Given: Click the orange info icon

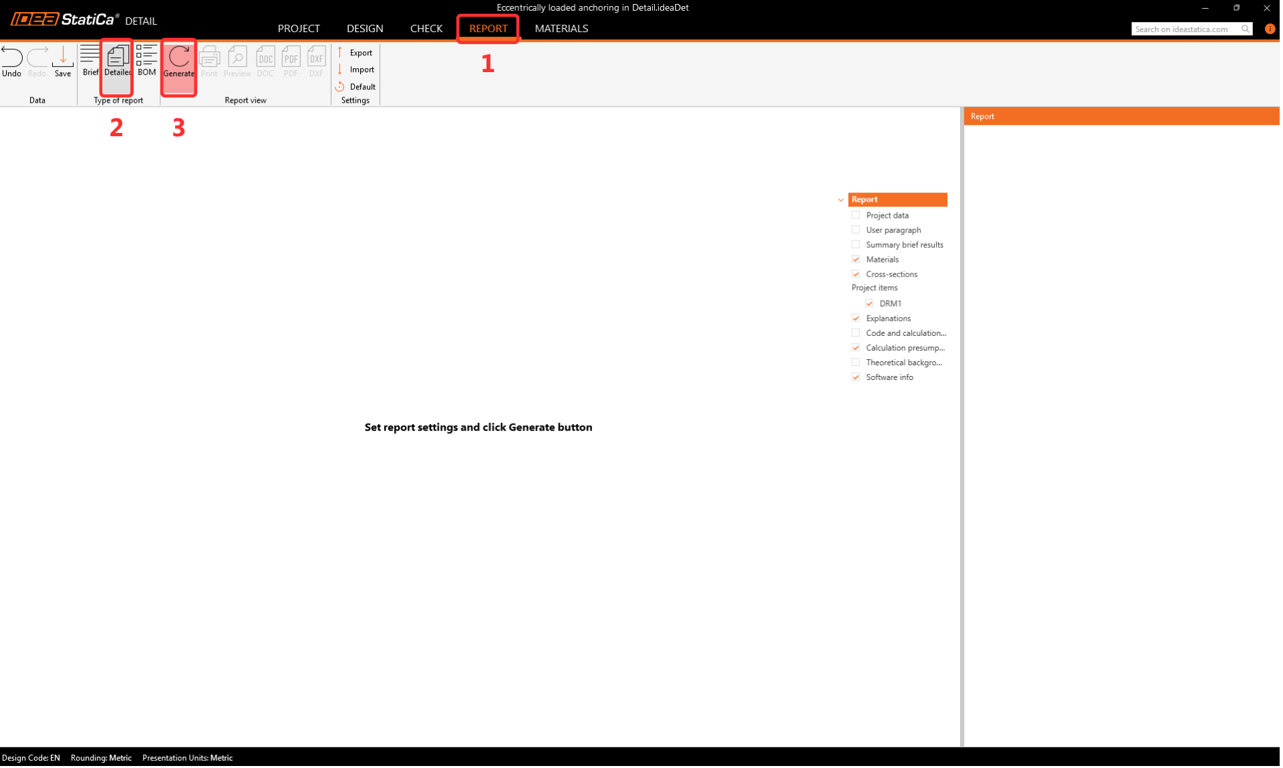Looking at the screenshot, I should 1270,29.
